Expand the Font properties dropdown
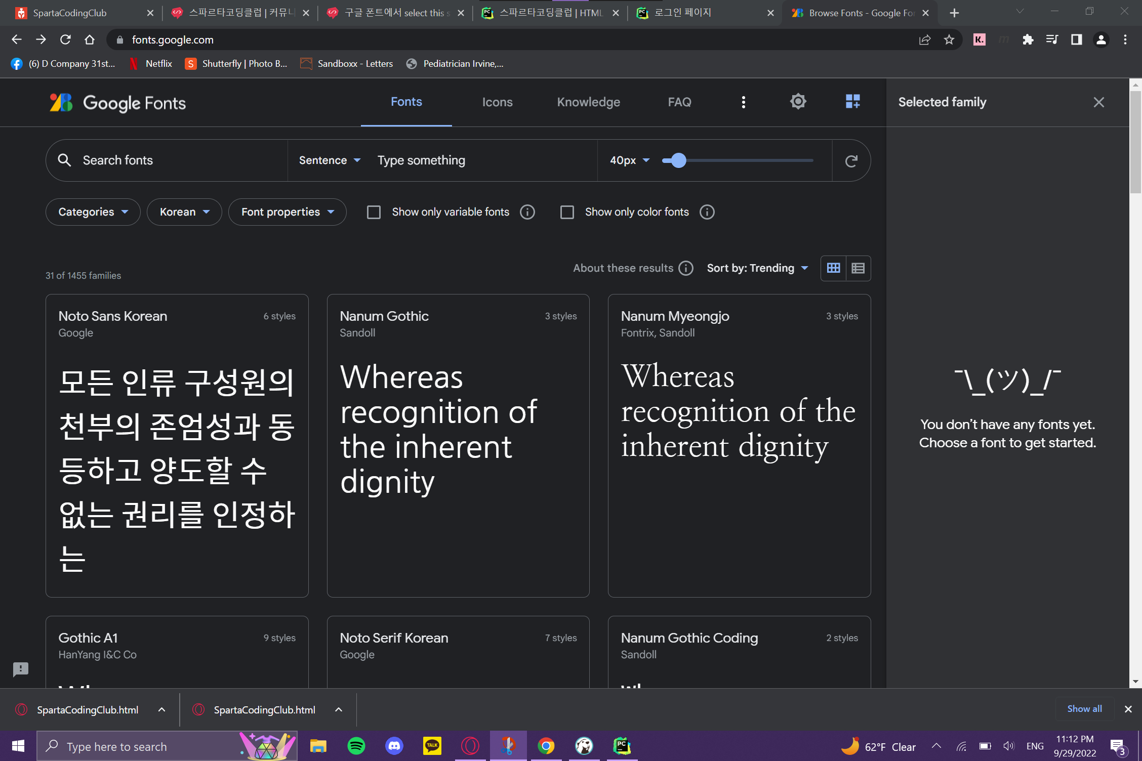Viewport: 1142px width, 761px height. 288,212
